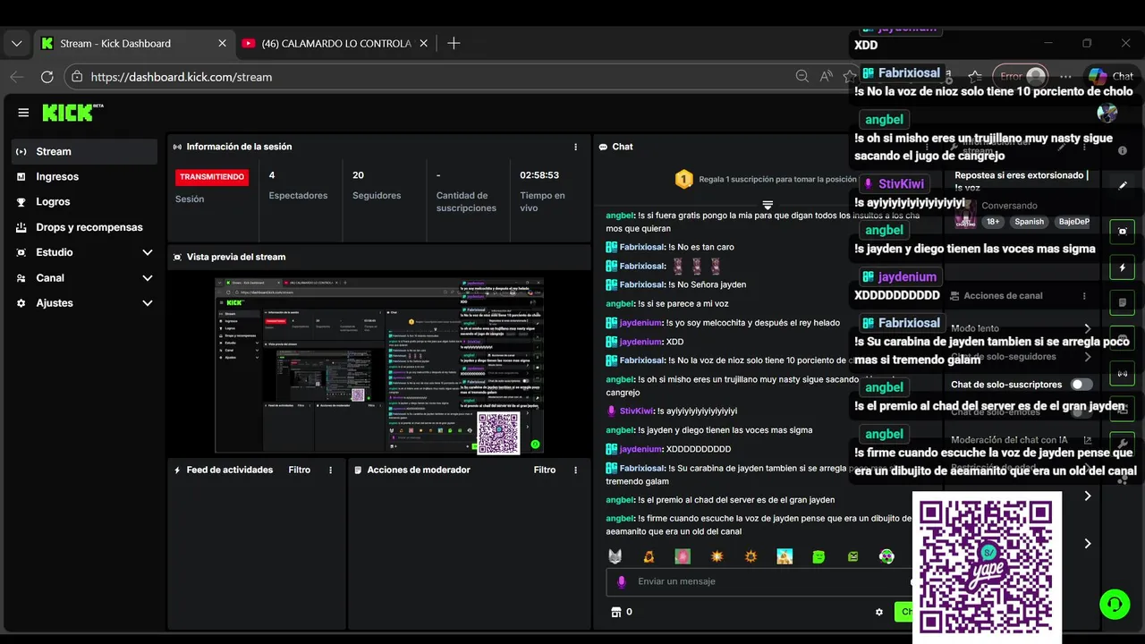1145x644 pixels.
Task: Click the 18+ tag chip
Action: coord(993,222)
